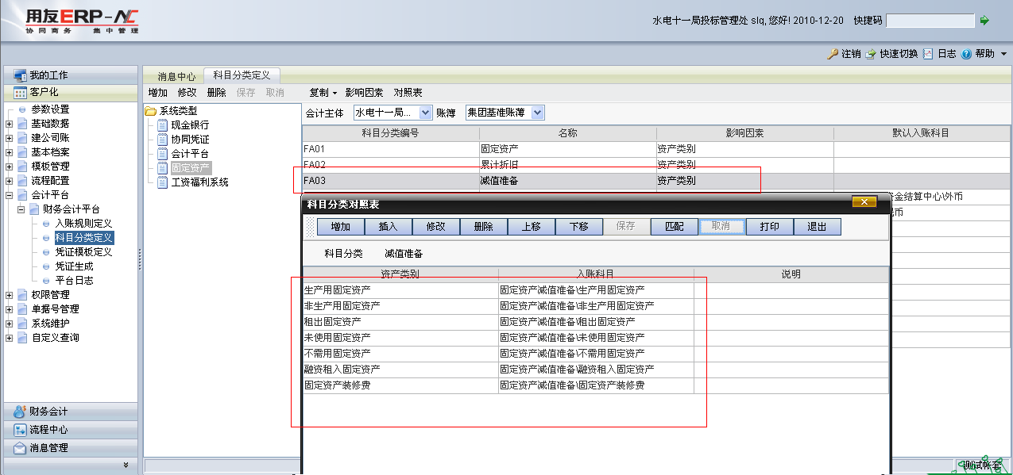The image size is (1013, 475).
Task: Select 现金银行 document icon in tree
Action: 162,125
